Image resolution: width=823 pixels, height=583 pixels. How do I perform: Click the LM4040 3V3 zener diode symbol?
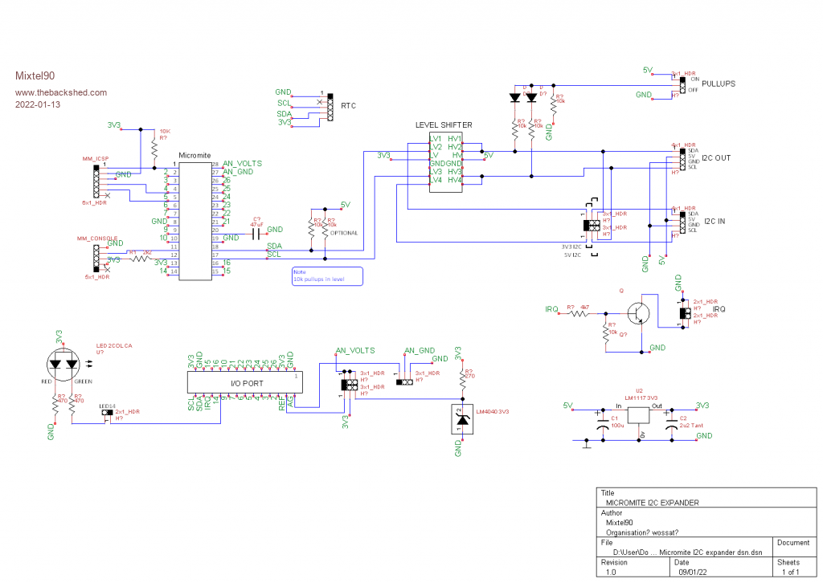pos(462,419)
